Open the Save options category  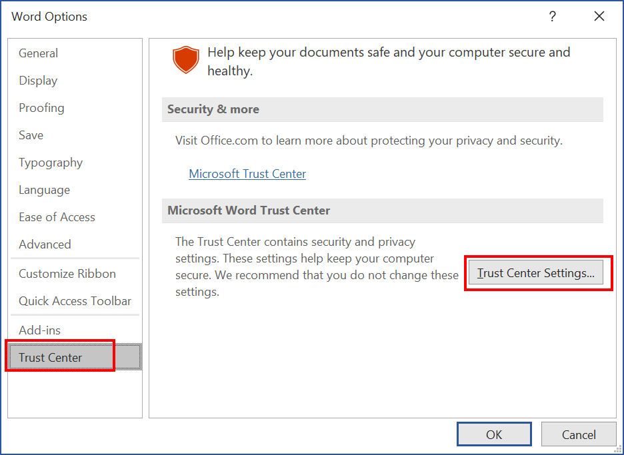75,135
